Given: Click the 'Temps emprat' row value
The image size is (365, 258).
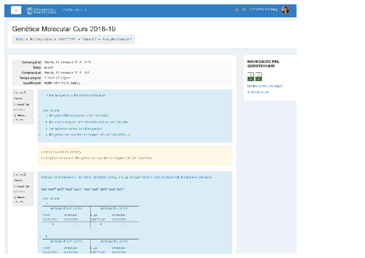Looking at the screenshot, I should 57,78.
